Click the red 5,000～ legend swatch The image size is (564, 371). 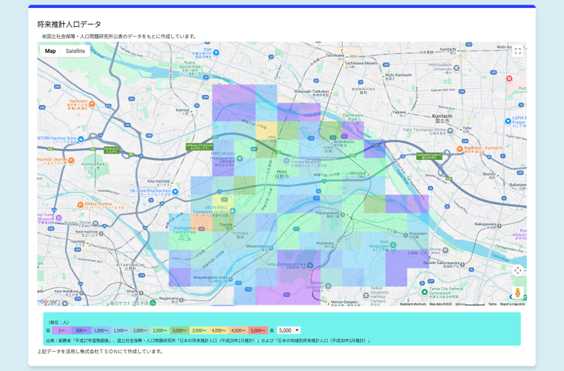tap(258, 330)
